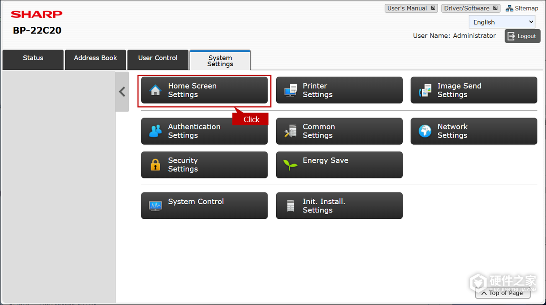Open Home Screen Settings via house icon

156,90
